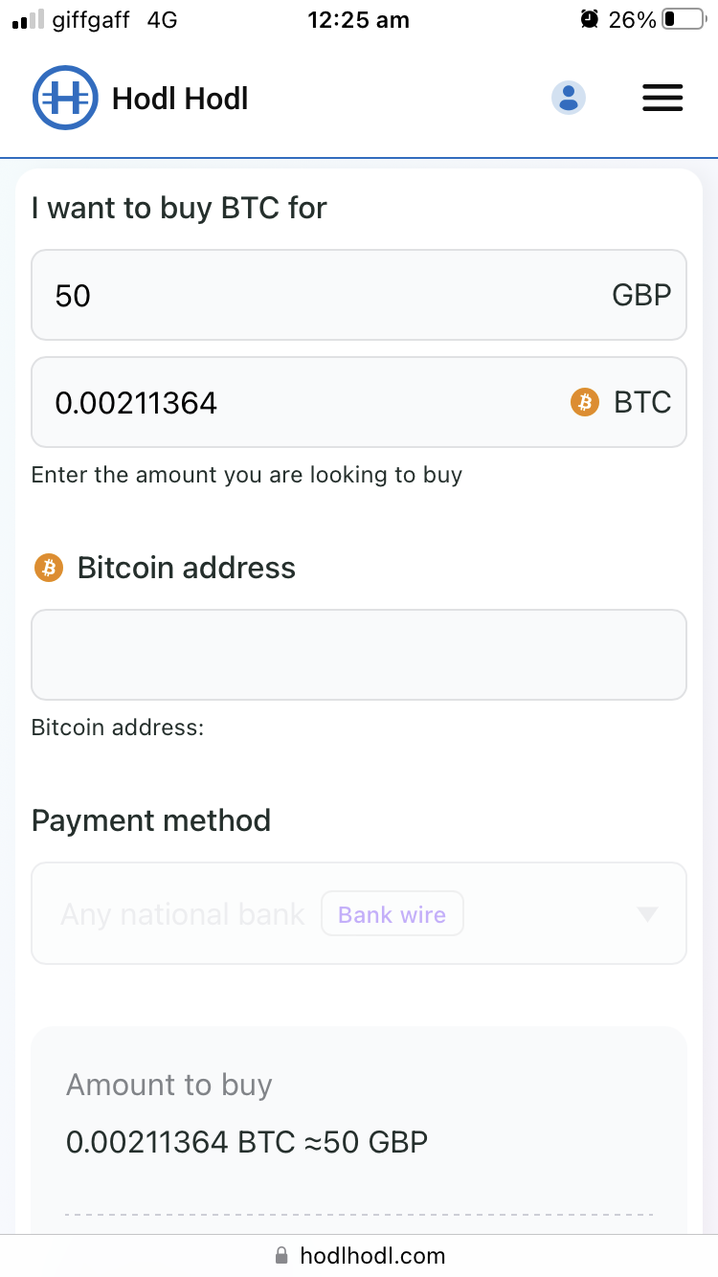
Task: Open the hamburger navigation menu
Action: pos(662,98)
